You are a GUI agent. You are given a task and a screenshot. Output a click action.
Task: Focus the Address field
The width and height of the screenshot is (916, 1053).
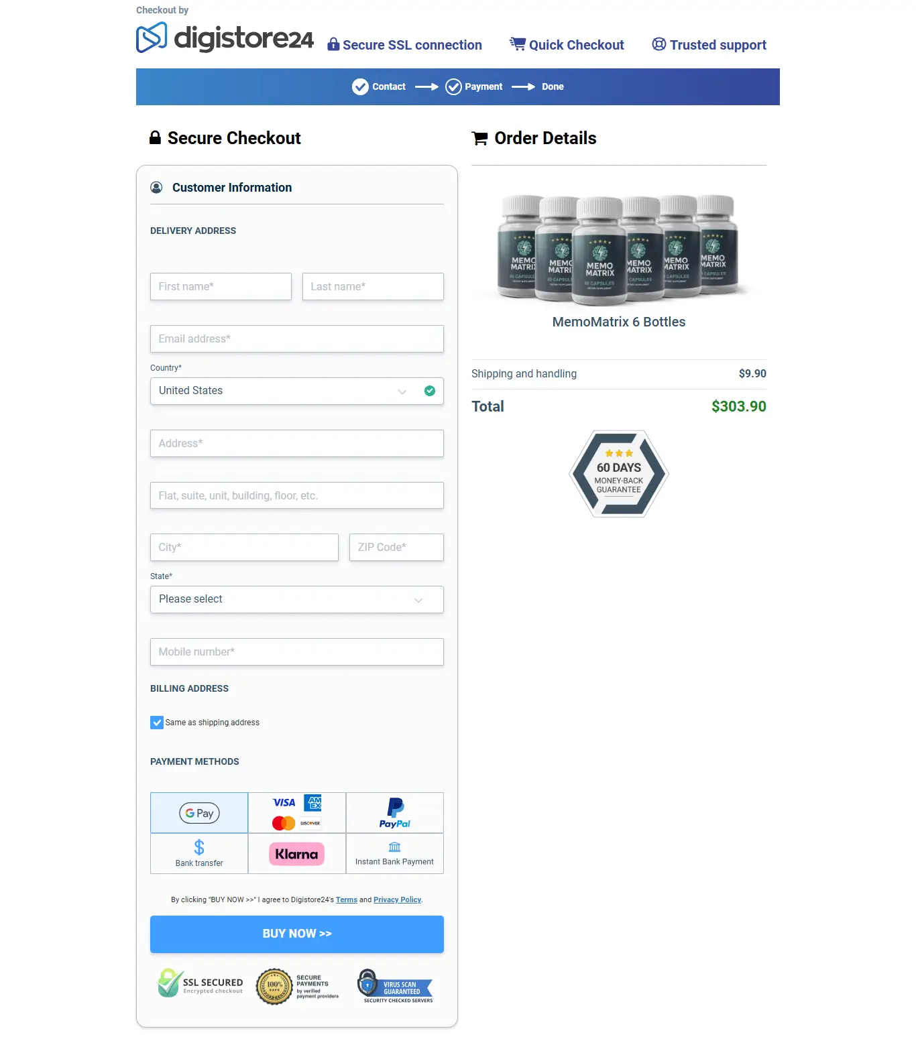point(297,443)
